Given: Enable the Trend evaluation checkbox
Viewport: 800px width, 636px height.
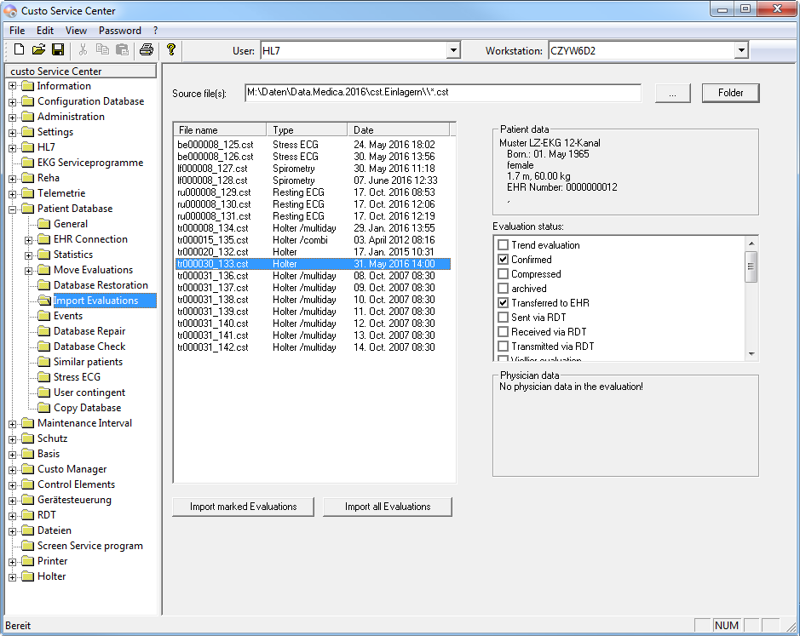Looking at the screenshot, I should click(x=503, y=245).
